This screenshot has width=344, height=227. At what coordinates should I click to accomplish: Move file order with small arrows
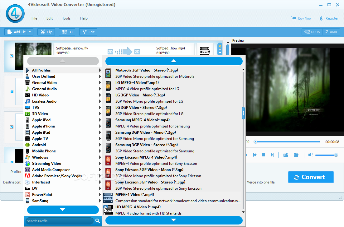point(220,51)
